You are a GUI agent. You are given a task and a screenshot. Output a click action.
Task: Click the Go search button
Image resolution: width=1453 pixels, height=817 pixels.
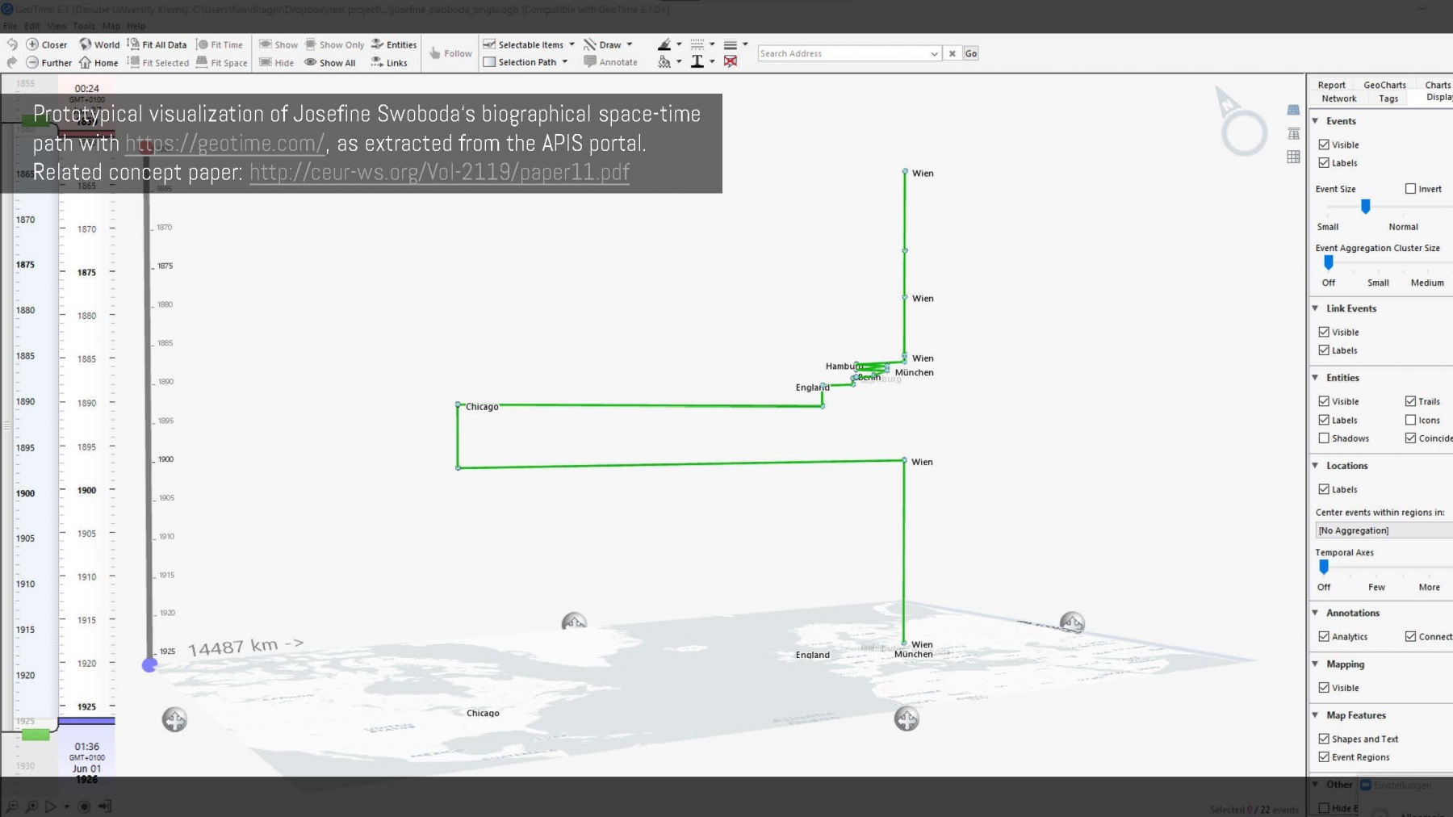click(x=971, y=53)
